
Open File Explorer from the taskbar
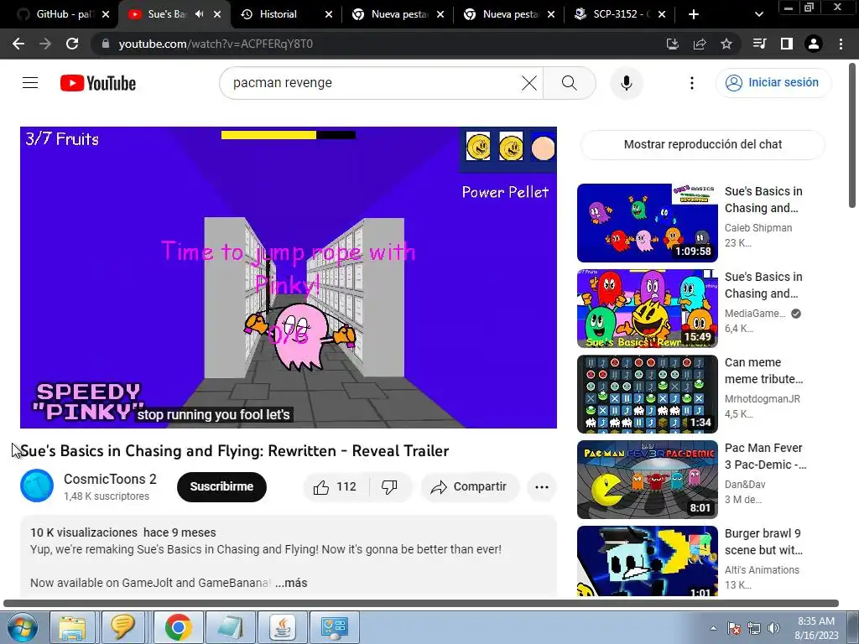click(72, 627)
